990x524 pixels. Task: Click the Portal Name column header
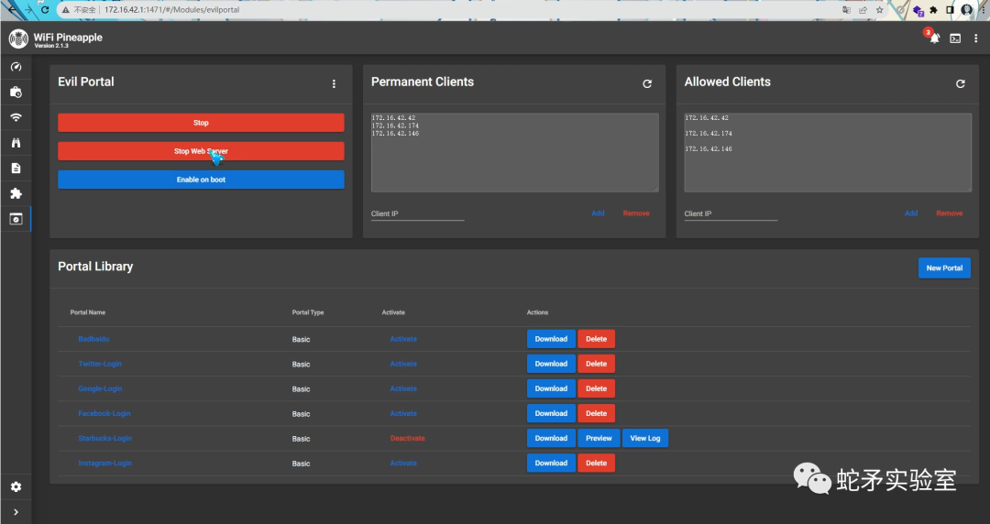(x=88, y=312)
